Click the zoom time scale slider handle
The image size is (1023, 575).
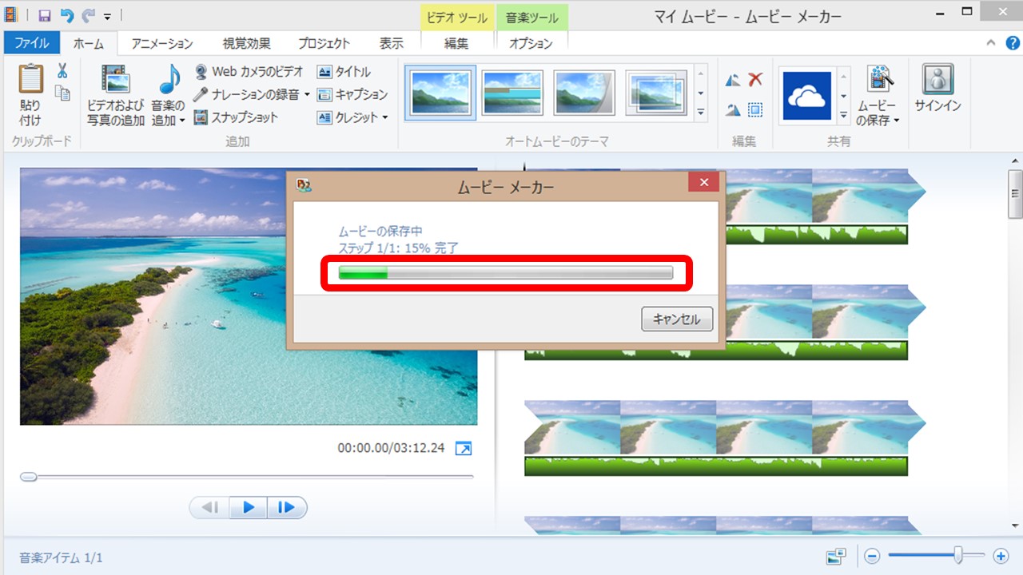959,555
